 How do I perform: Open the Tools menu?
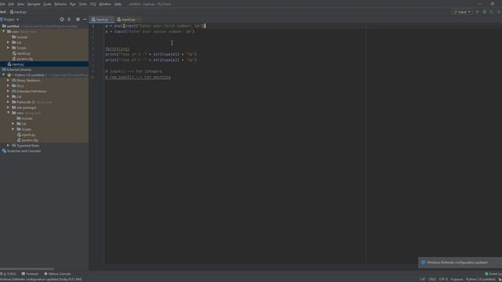pos(83,4)
